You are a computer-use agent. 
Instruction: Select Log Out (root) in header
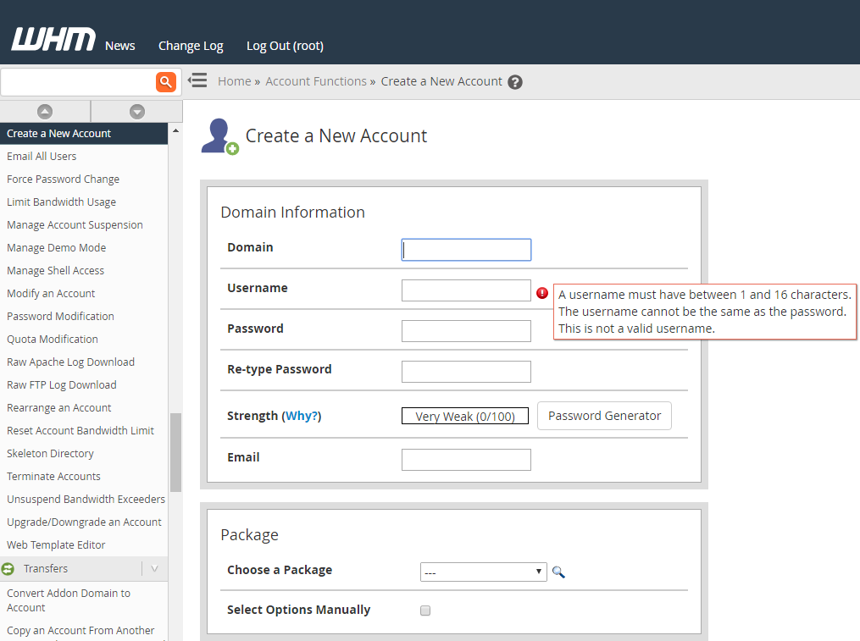pyautogui.click(x=285, y=46)
